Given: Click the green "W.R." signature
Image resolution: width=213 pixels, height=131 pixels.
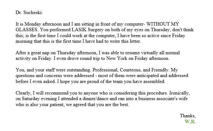Looking at the screenshot, I should (190, 122).
